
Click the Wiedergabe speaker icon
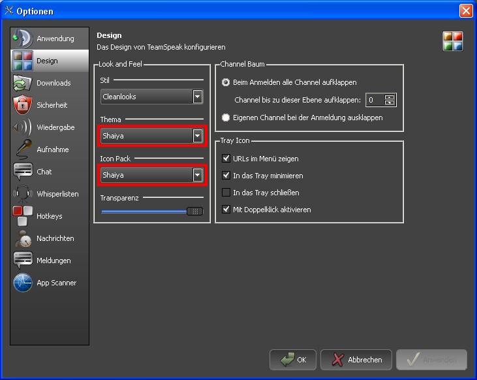point(22,127)
